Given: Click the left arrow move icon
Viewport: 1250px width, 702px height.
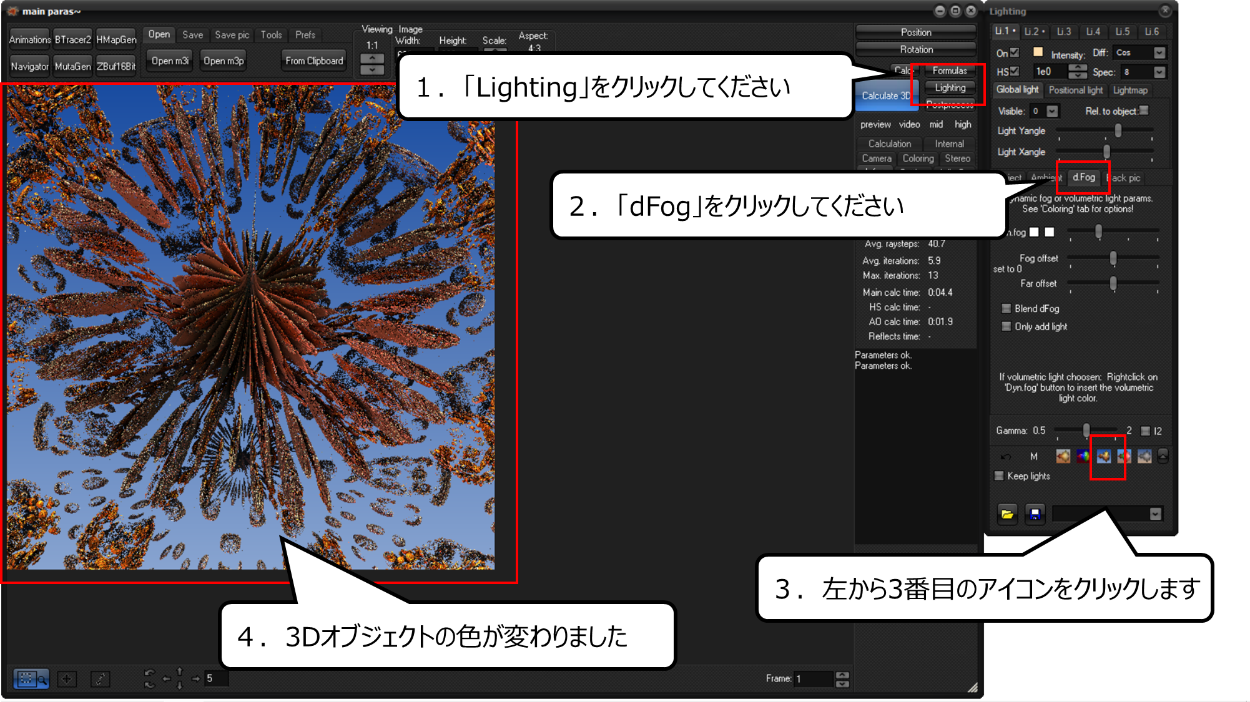Looking at the screenshot, I should pos(166,679).
